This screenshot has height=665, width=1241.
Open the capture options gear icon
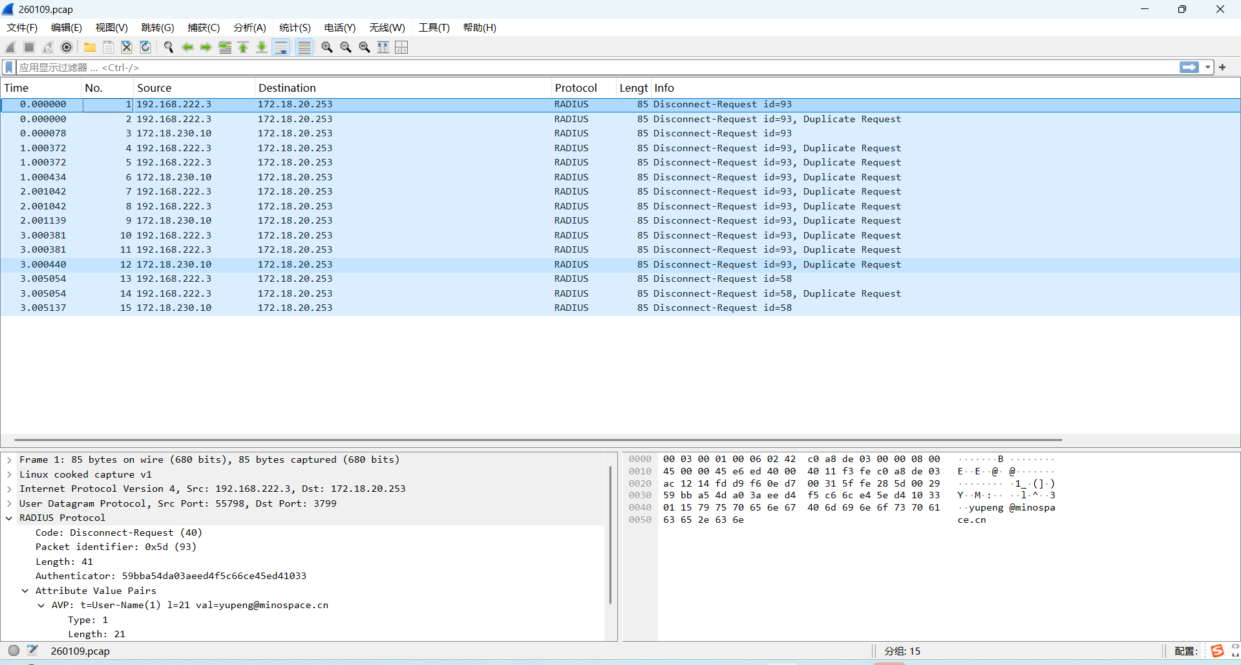(67, 47)
